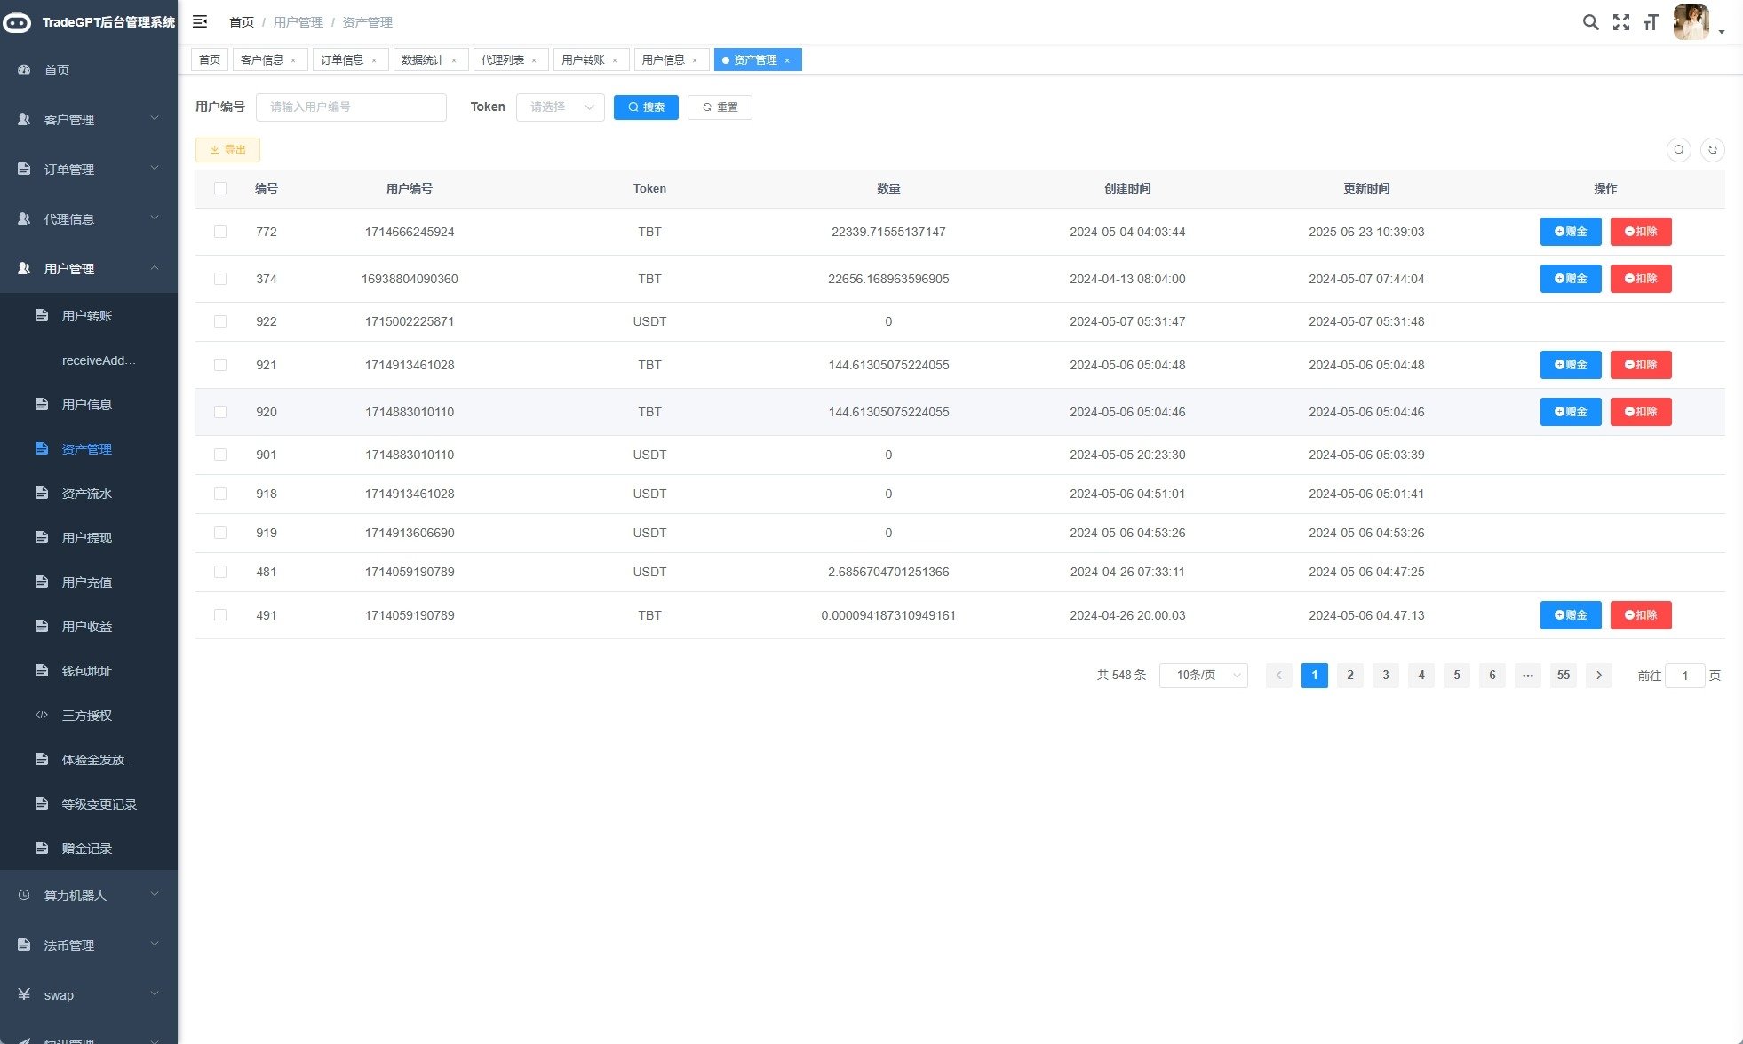Image resolution: width=1743 pixels, height=1044 pixels.
Task: Click the header search magnifier icon
Action: point(1590,22)
